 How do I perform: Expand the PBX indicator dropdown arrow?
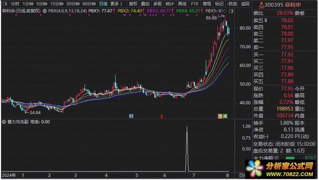pyautogui.click(x=45, y=11)
